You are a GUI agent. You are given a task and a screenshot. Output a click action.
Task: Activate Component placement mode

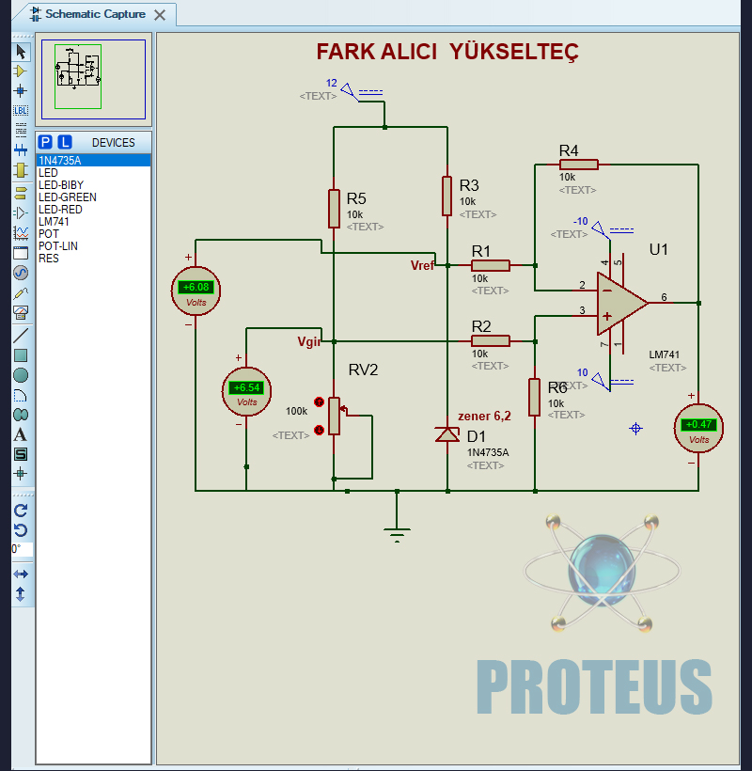pos(21,72)
